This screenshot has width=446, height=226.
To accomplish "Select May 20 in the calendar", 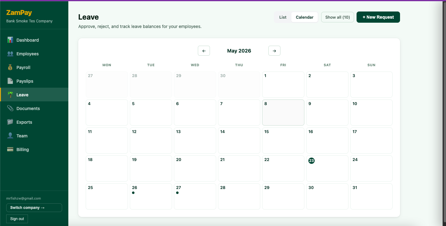I will (x=195, y=168).
